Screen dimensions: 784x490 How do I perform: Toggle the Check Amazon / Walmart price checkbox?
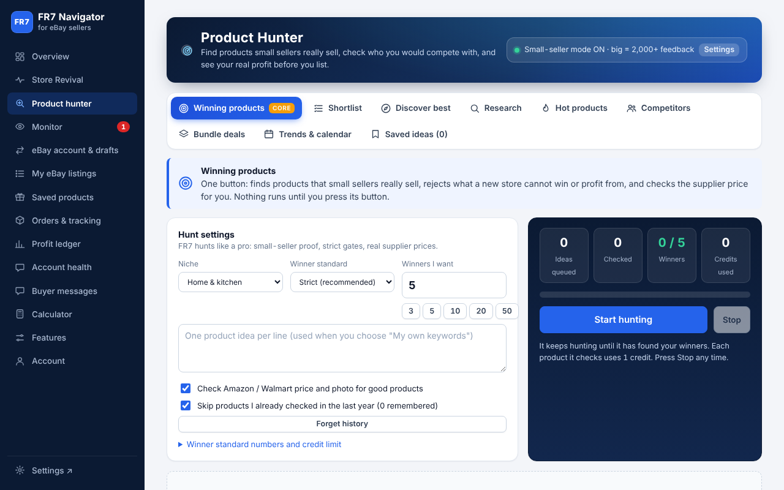pos(186,388)
